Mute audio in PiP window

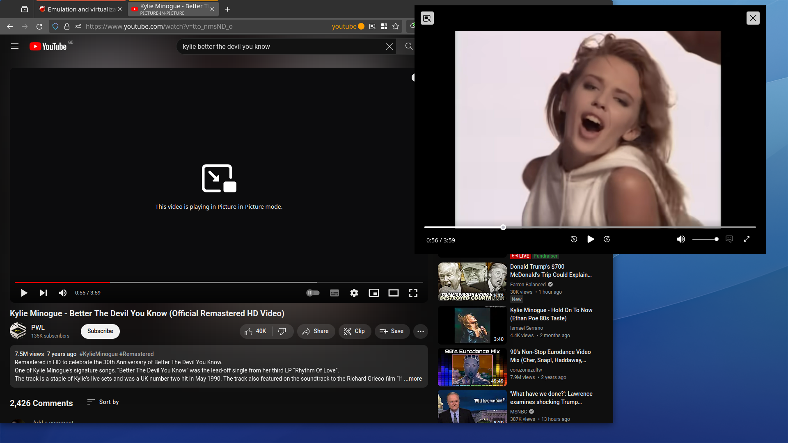pos(680,239)
